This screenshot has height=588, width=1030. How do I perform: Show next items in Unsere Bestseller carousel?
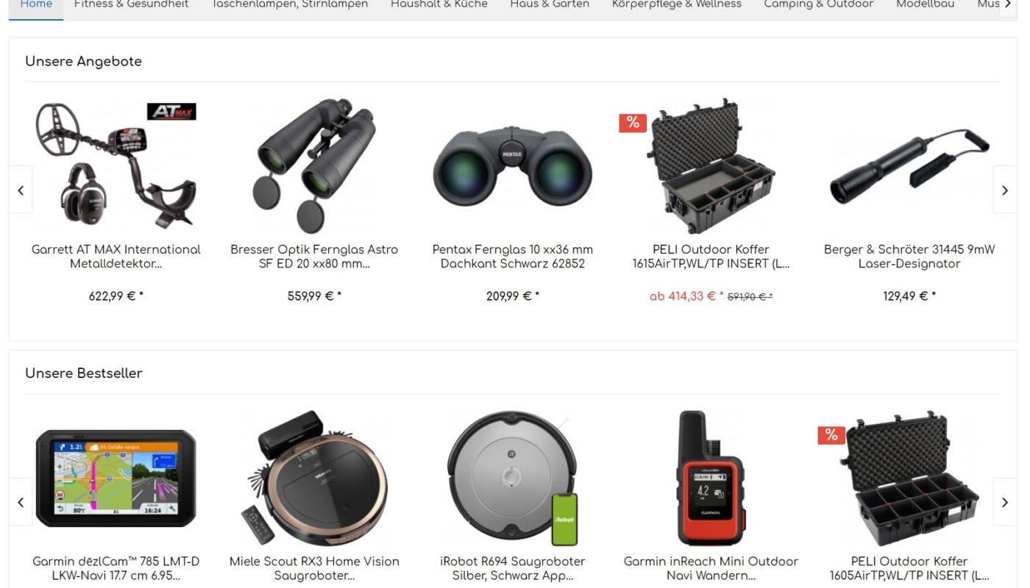pyautogui.click(x=1005, y=502)
